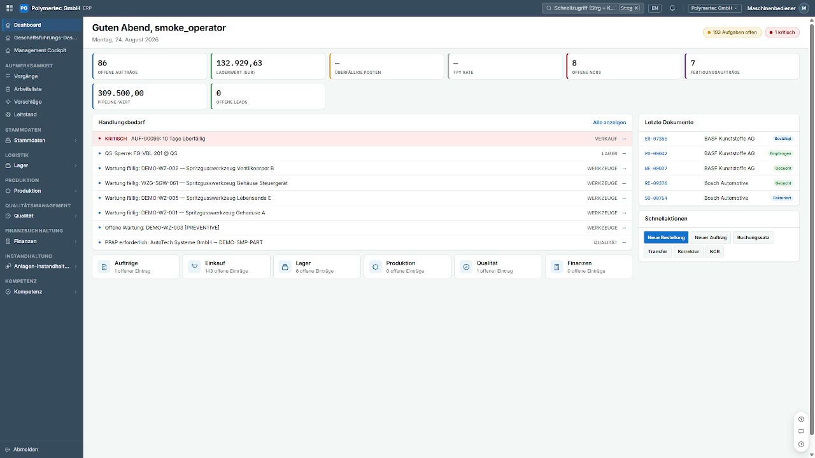
Task: Click the arrow on the QS-Sperre row
Action: (x=624, y=153)
